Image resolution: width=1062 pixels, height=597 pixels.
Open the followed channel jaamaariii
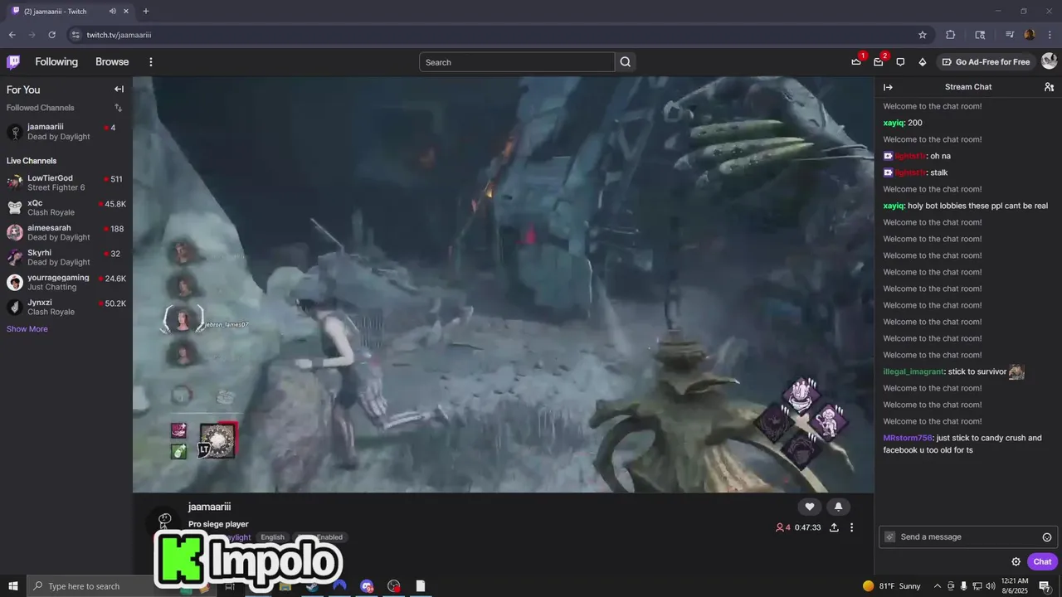(x=66, y=132)
